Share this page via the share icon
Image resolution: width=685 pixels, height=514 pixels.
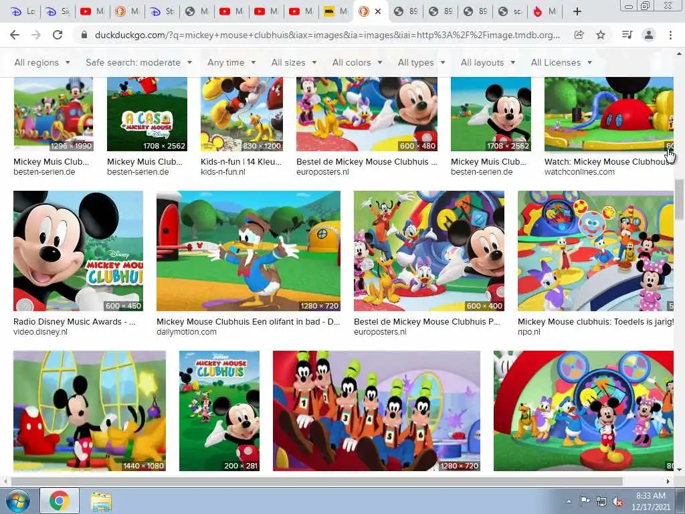click(579, 35)
